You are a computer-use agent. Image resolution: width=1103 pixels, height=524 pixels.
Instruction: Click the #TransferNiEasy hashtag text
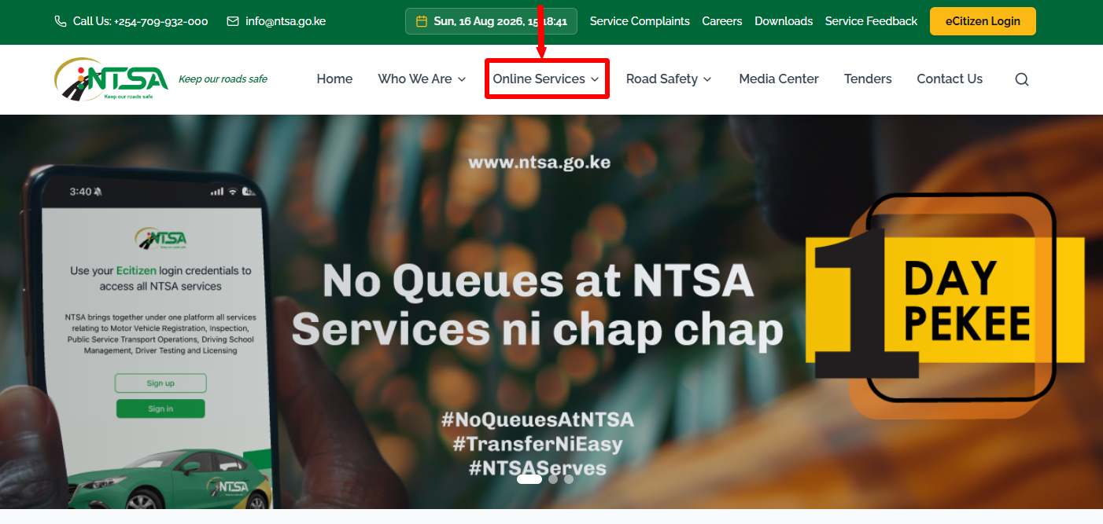(x=537, y=444)
